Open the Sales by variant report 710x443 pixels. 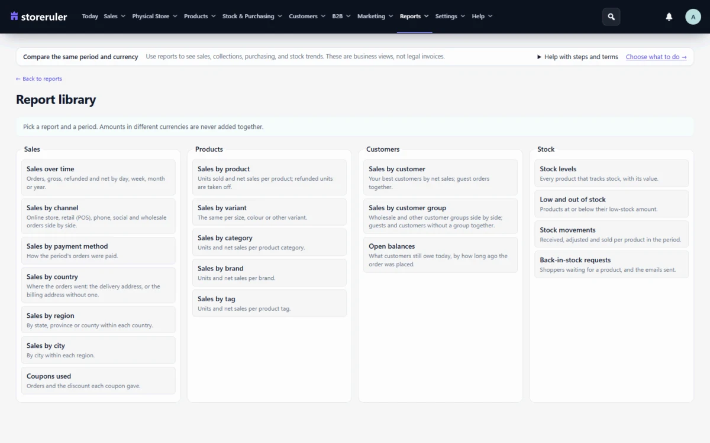click(x=269, y=212)
